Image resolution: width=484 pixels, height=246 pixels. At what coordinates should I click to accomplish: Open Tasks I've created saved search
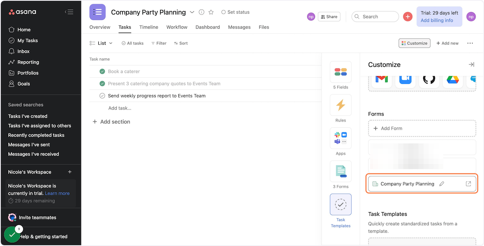click(x=27, y=116)
